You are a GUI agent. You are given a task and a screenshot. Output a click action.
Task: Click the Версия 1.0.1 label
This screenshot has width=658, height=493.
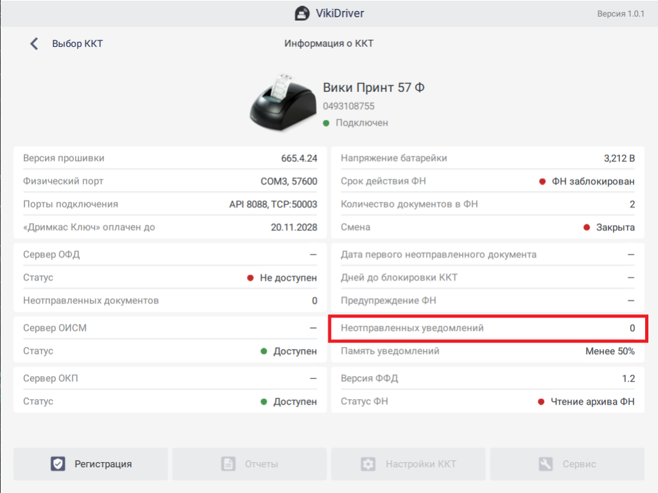click(x=620, y=13)
